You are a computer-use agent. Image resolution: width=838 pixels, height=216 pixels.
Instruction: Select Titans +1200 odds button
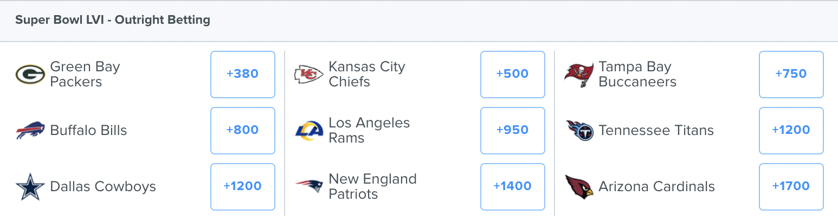(x=791, y=131)
